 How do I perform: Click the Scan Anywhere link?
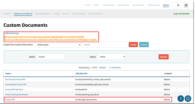tap(181, 14)
